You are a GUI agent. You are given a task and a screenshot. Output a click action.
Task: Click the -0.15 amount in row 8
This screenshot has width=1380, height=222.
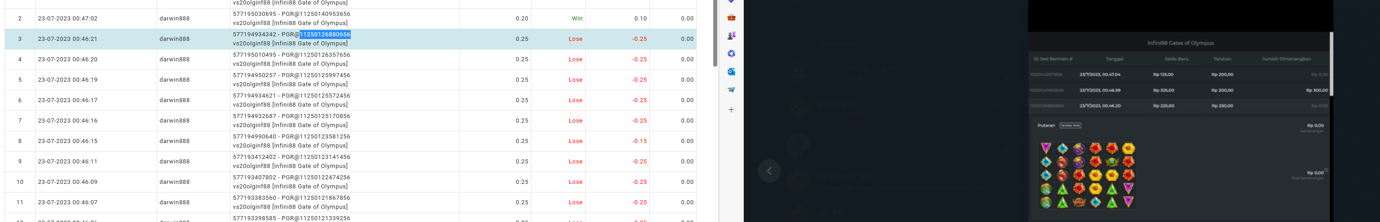click(639, 141)
